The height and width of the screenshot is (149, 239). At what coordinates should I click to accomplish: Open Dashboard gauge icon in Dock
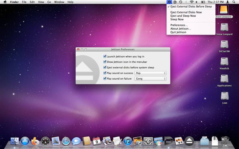pos(45,141)
